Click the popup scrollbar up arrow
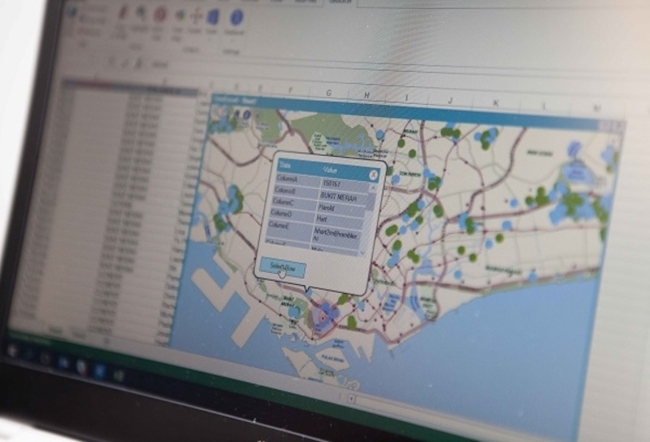Image resolution: width=650 pixels, height=442 pixels. pyautogui.click(x=373, y=189)
